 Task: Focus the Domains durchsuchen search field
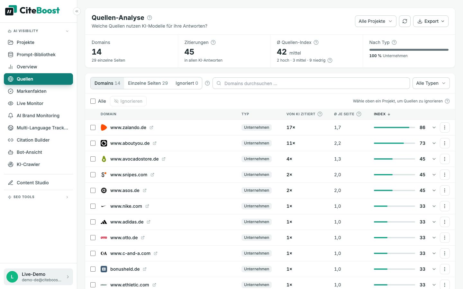pos(311,83)
